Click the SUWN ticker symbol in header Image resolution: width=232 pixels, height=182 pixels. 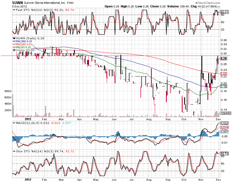17,3
